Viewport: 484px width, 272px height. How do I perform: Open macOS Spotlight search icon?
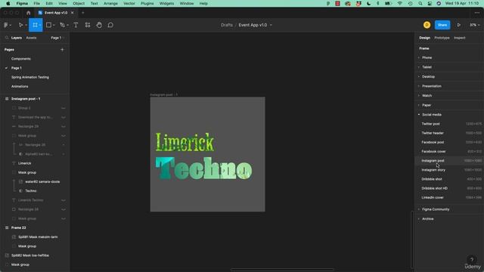tap(420, 3)
